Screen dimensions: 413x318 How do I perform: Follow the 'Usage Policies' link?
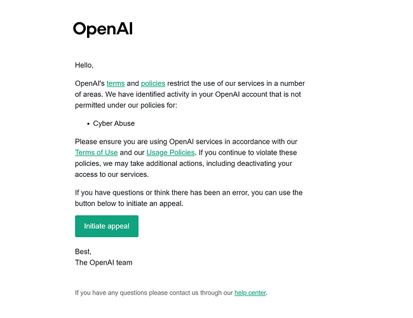click(x=170, y=153)
